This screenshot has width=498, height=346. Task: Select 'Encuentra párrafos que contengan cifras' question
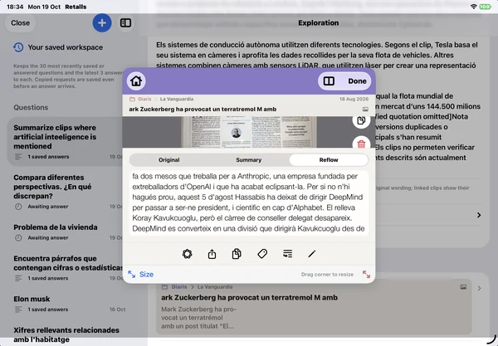click(x=65, y=268)
